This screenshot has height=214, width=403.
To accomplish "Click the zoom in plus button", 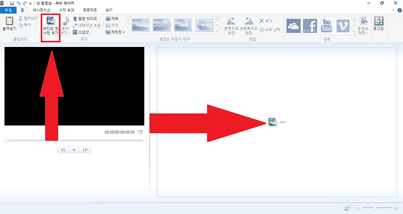I will 396,208.
